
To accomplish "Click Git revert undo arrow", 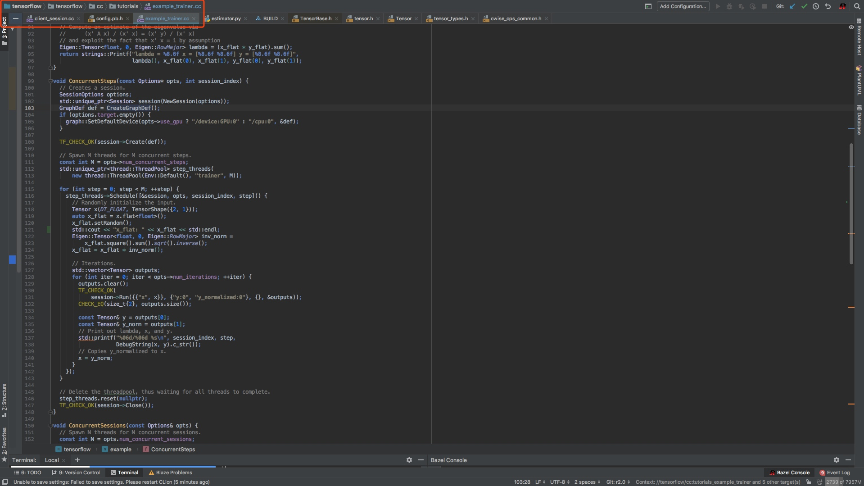I will [828, 6].
